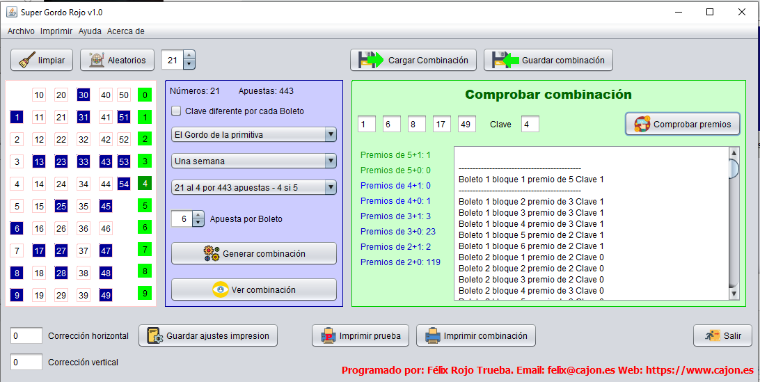
Task: Click the Comprobar premios button label
Action: (x=692, y=124)
